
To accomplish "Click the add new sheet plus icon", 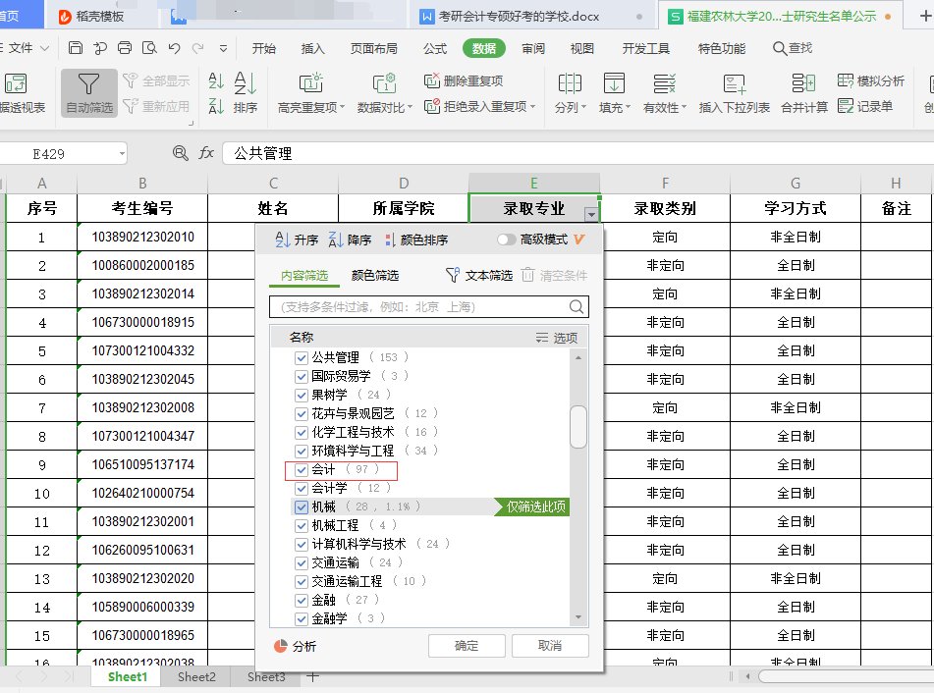I will pos(312,676).
